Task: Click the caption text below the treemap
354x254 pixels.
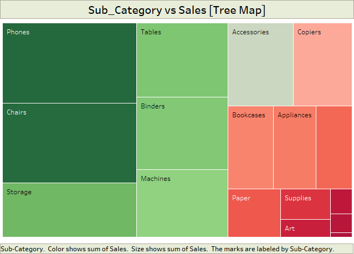Action: (168, 249)
